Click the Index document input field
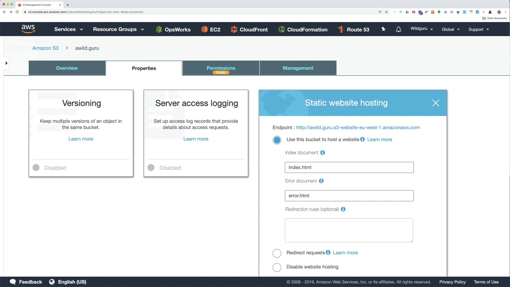 349,167
